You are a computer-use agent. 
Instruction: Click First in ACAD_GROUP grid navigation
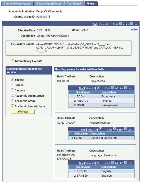[x=110, y=130]
